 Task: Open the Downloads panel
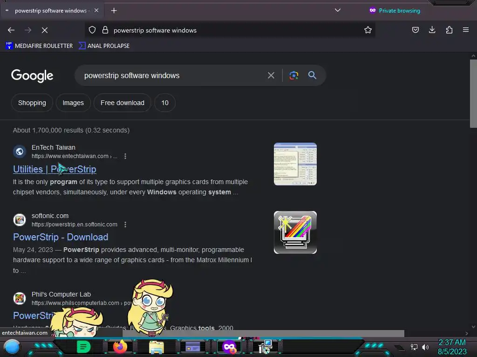pyautogui.click(x=432, y=30)
